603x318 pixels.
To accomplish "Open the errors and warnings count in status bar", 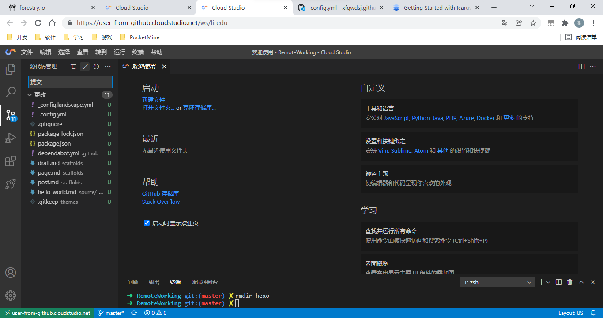I will point(155,313).
